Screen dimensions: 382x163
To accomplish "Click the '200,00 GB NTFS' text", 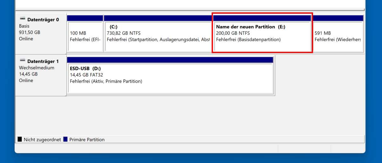I will (233, 33).
